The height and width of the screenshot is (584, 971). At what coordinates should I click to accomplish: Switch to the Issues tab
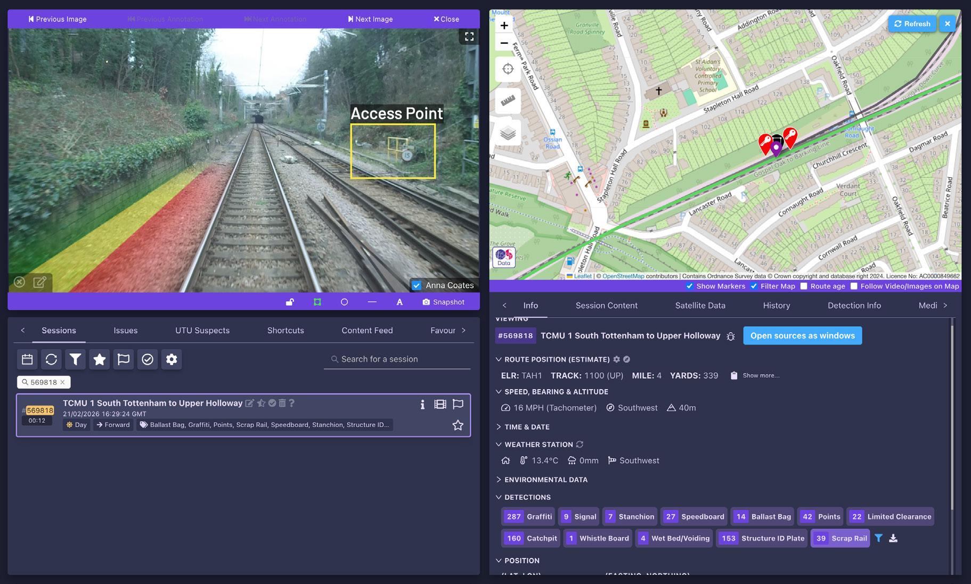coord(126,331)
